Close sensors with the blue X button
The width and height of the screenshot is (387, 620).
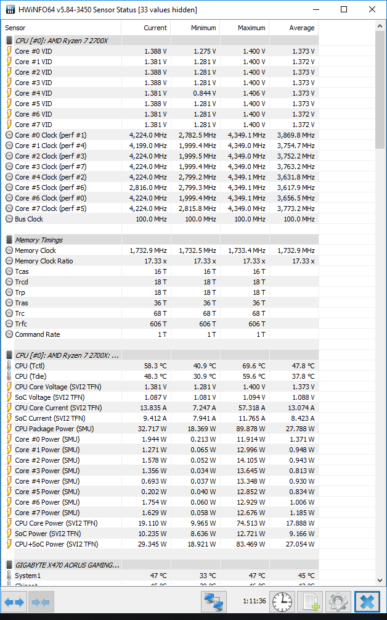[x=368, y=601]
